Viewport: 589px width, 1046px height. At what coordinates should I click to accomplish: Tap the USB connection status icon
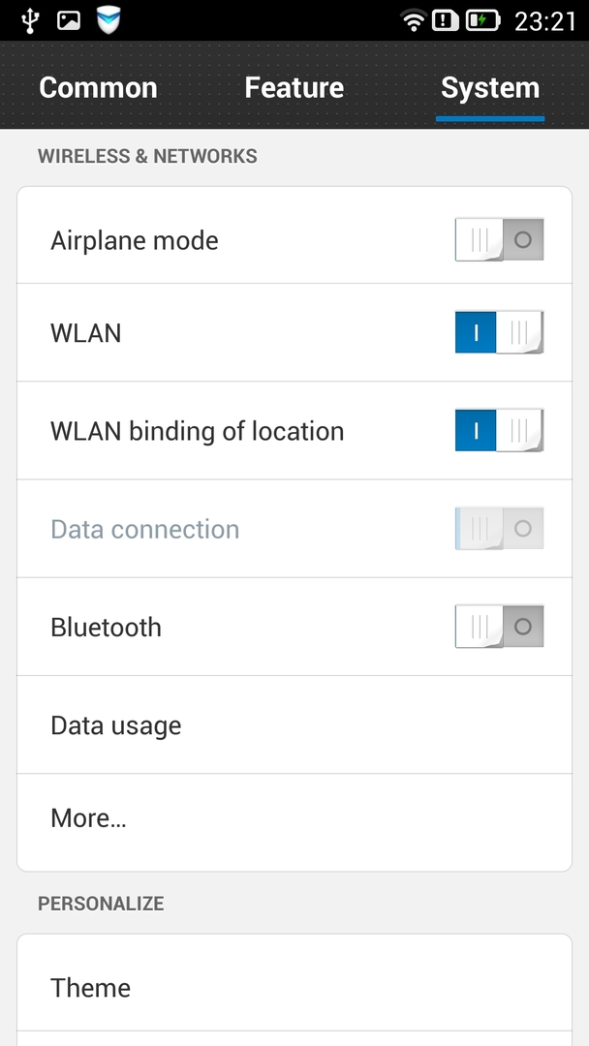[31, 19]
